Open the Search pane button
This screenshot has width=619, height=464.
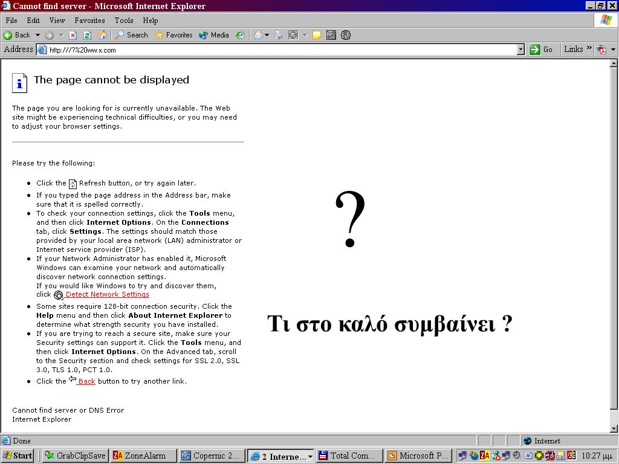[x=131, y=35]
